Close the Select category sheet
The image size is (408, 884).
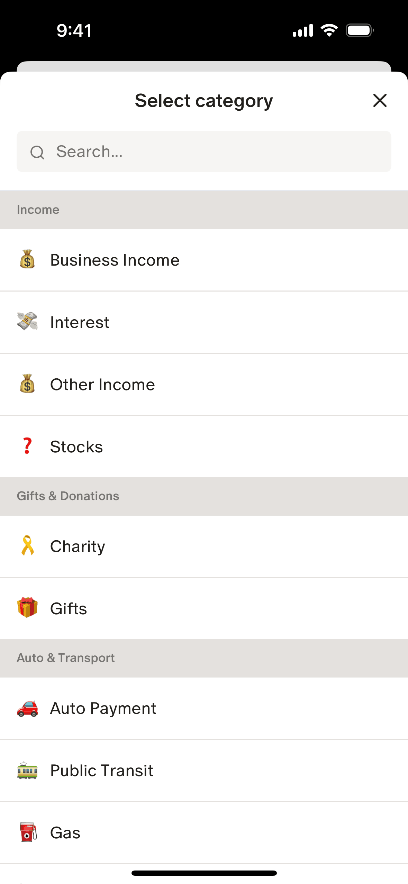pyautogui.click(x=380, y=101)
